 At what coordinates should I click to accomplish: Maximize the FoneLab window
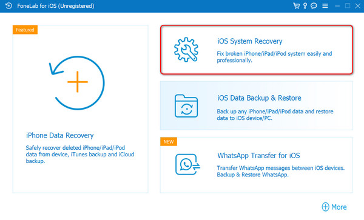pos(348,6)
